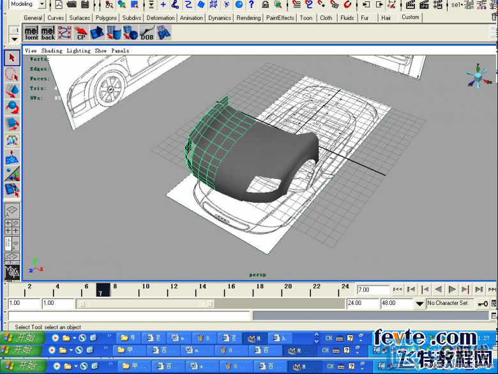Run the CP shelf script
The height and width of the screenshot is (374, 498).
81,33
